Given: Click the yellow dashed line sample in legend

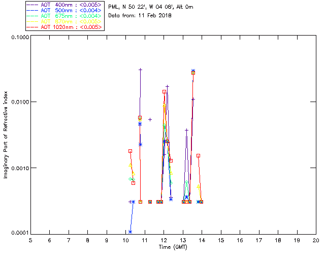Looking at the screenshot, I should tap(32, 21).
